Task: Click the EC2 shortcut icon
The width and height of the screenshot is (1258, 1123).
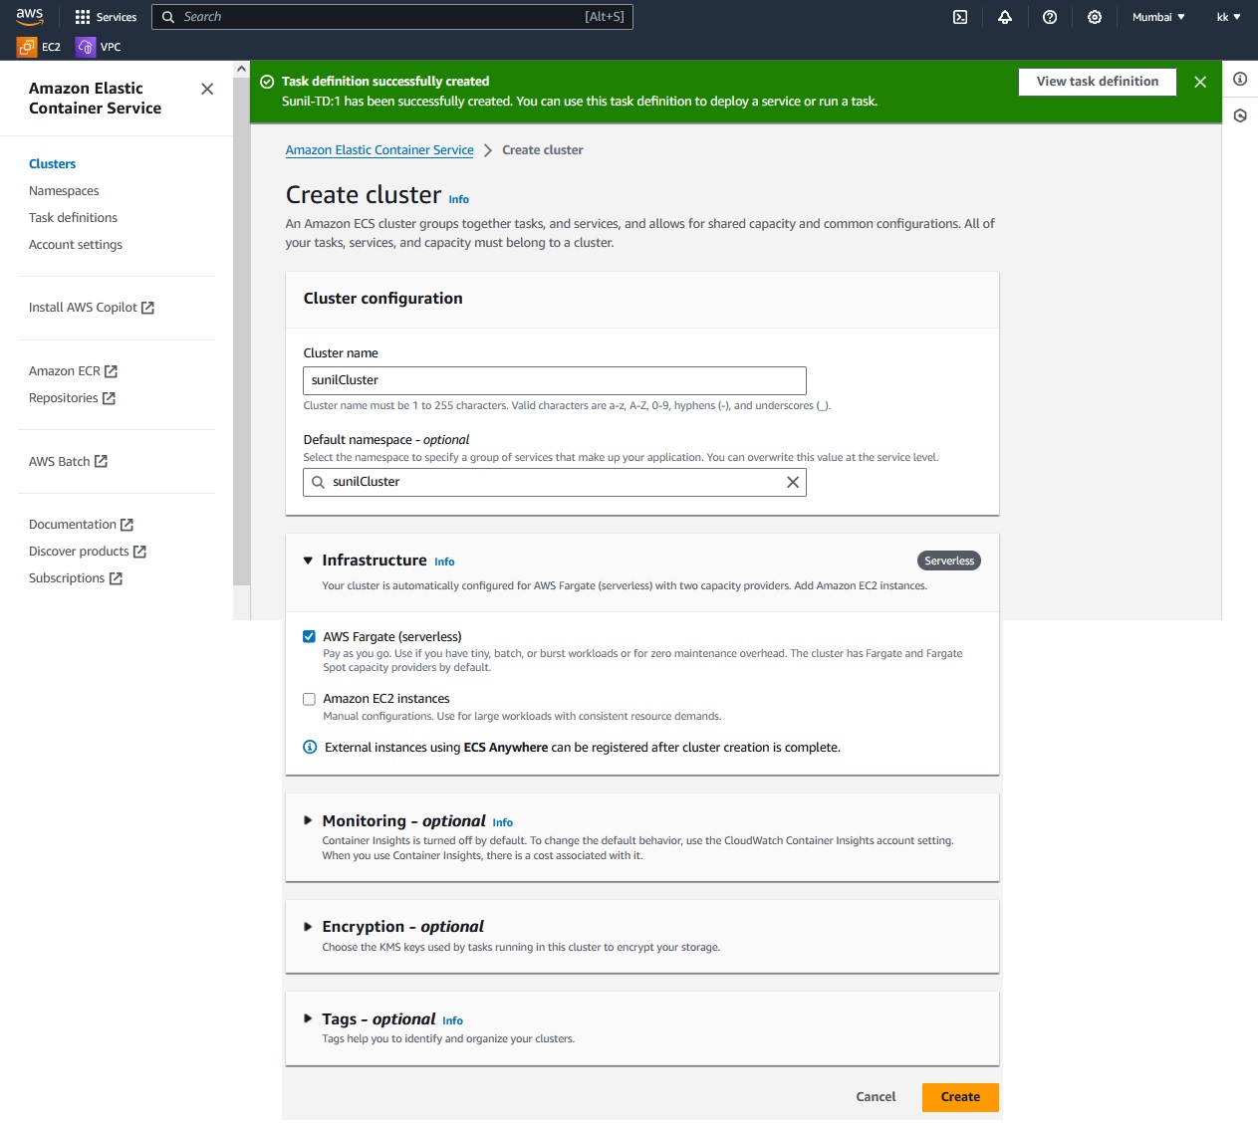Action: click(27, 47)
